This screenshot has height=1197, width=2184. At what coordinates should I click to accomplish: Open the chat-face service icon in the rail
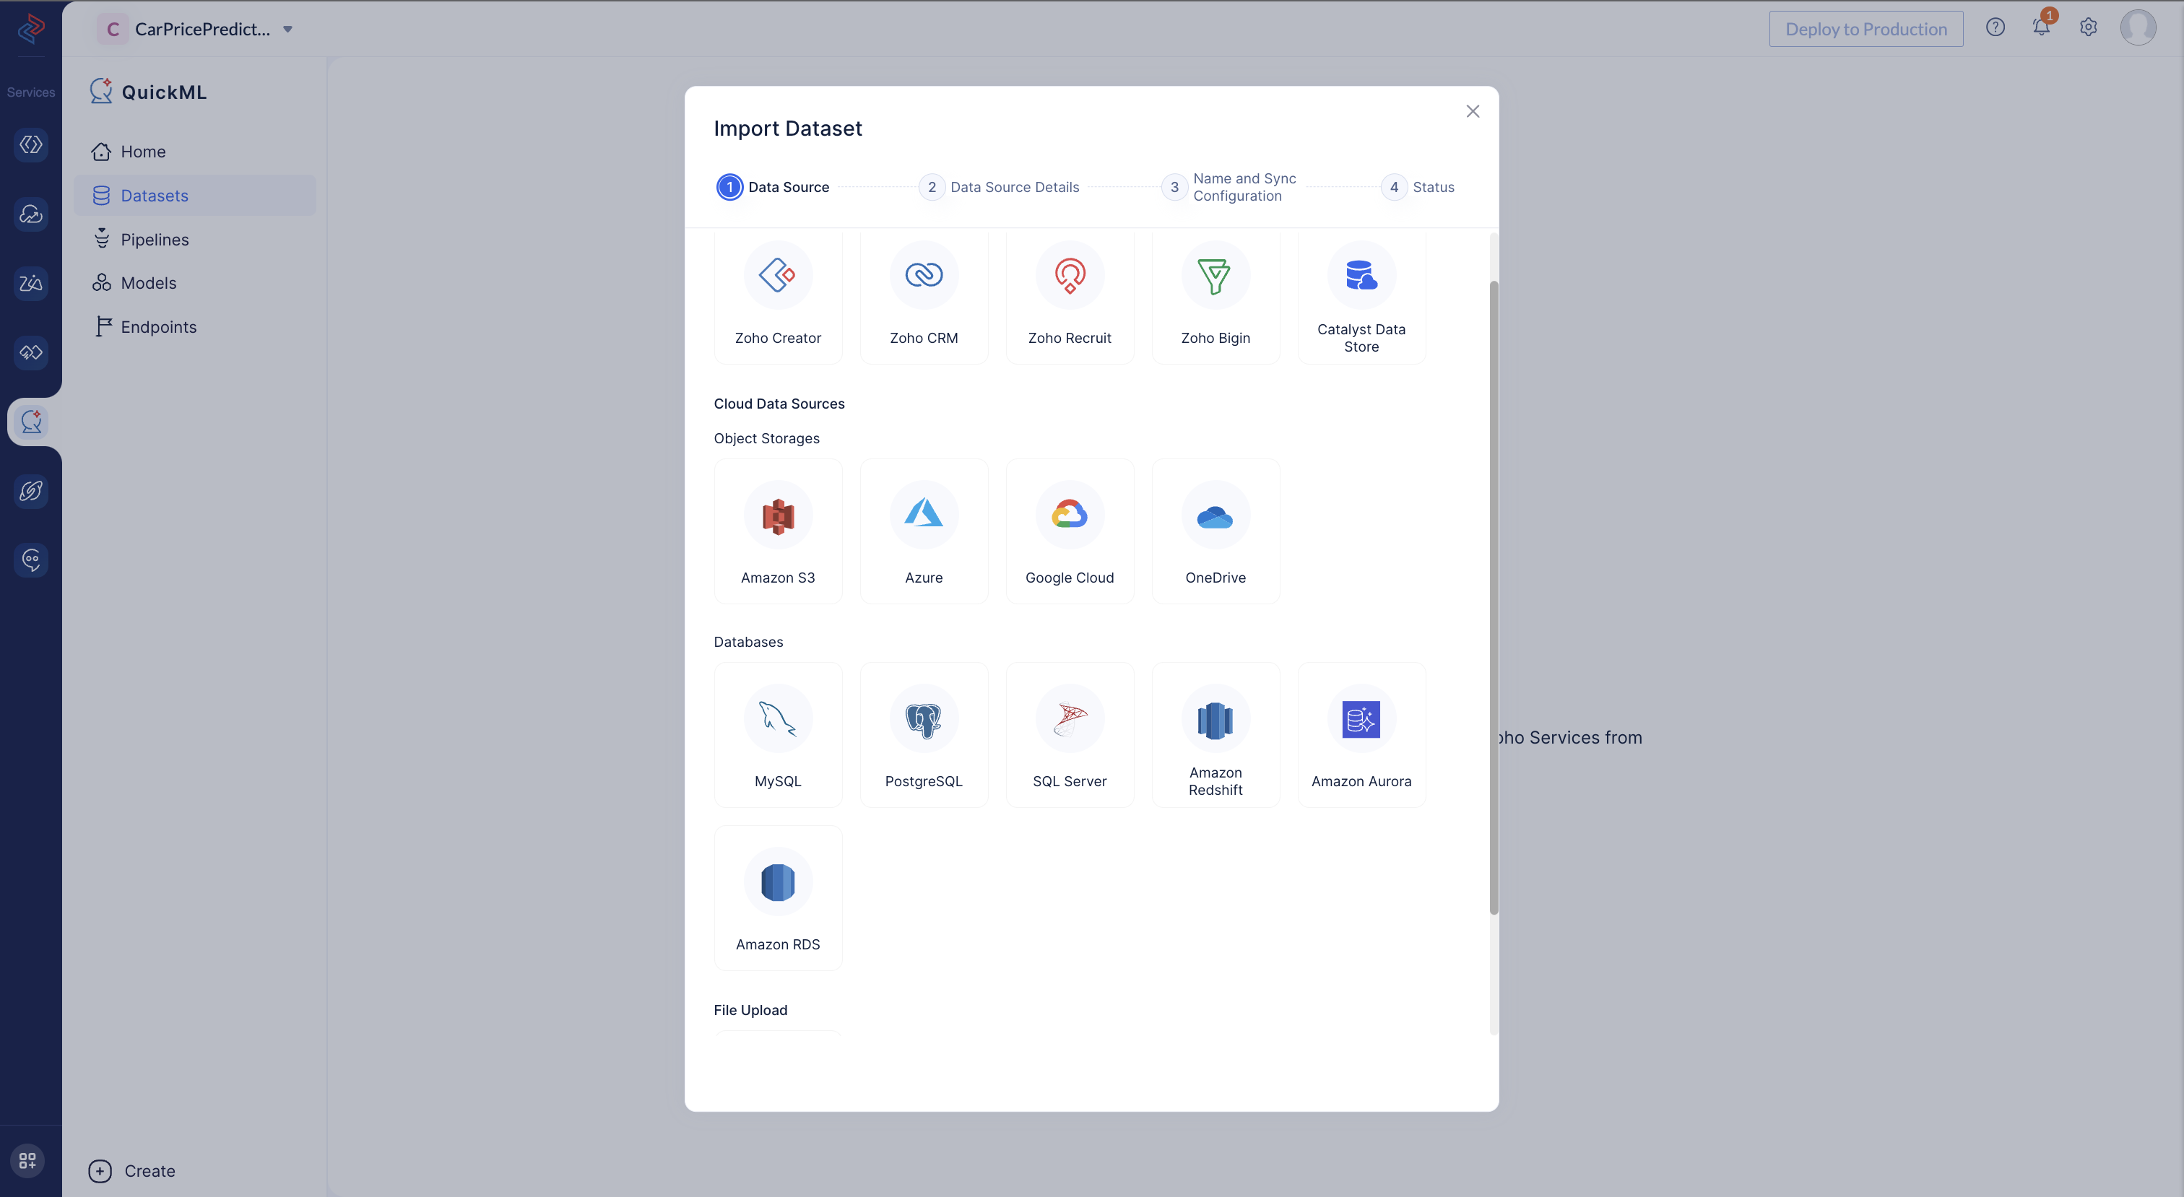(31, 560)
